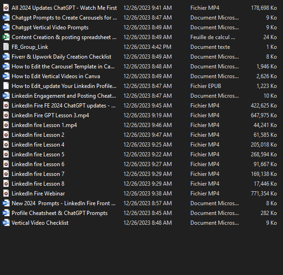Click the date 12/26/2023 9:41 AM
Viewport: 283px width, 275px height.
pyautogui.click(x=148, y=8)
